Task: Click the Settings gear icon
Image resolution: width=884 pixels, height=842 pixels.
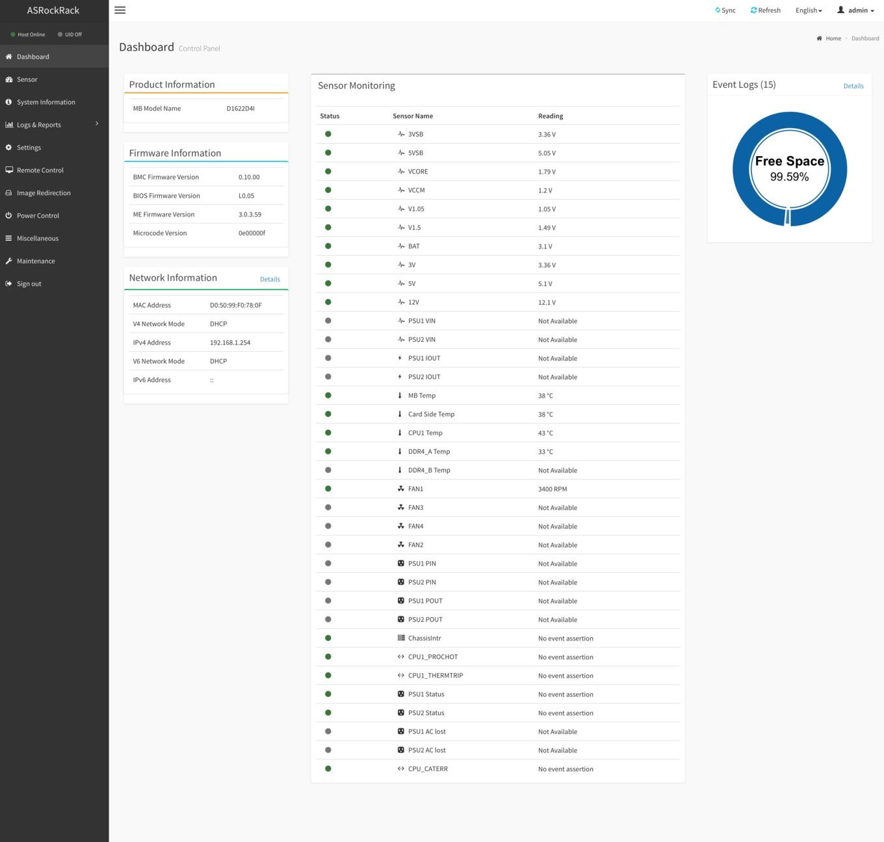Action: pos(8,148)
